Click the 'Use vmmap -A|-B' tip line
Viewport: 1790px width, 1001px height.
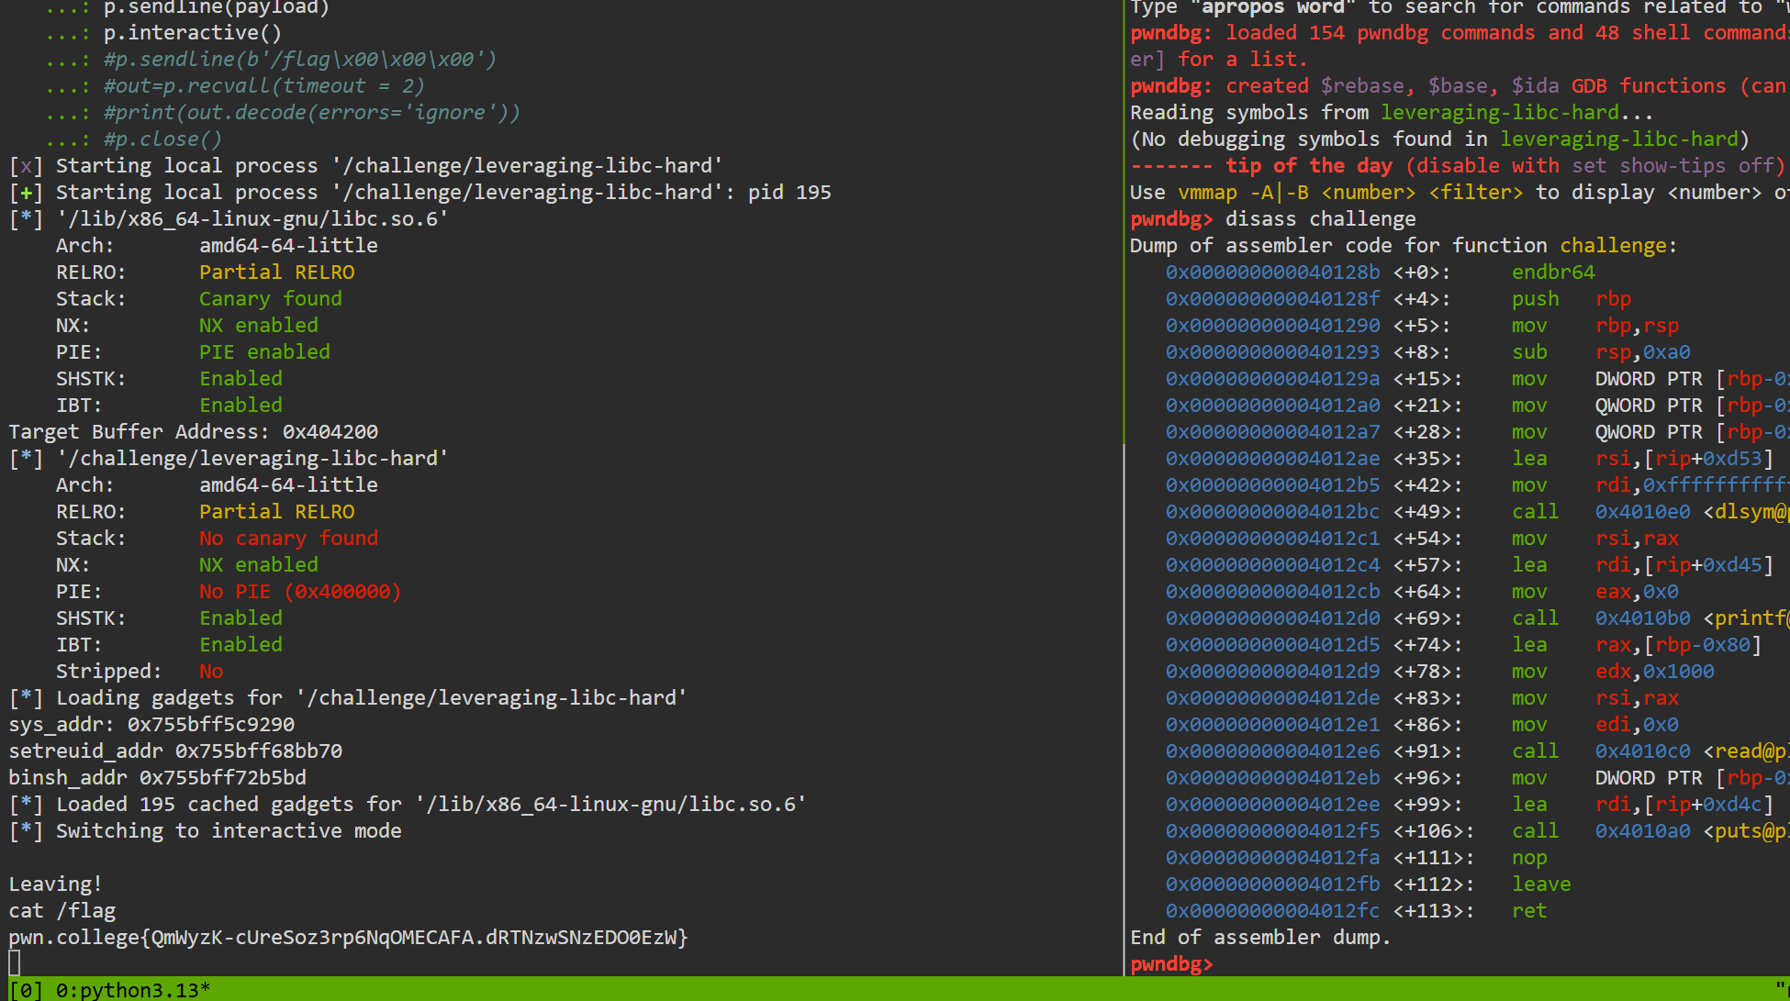coord(1460,193)
